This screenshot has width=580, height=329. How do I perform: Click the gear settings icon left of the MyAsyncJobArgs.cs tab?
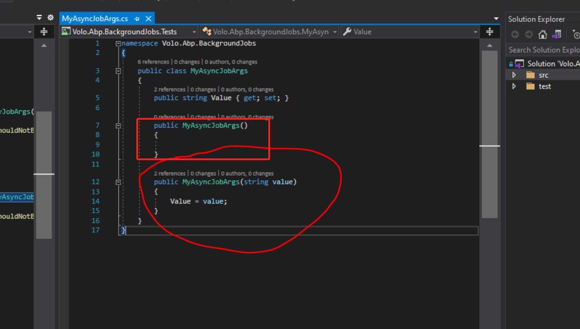[51, 18]
